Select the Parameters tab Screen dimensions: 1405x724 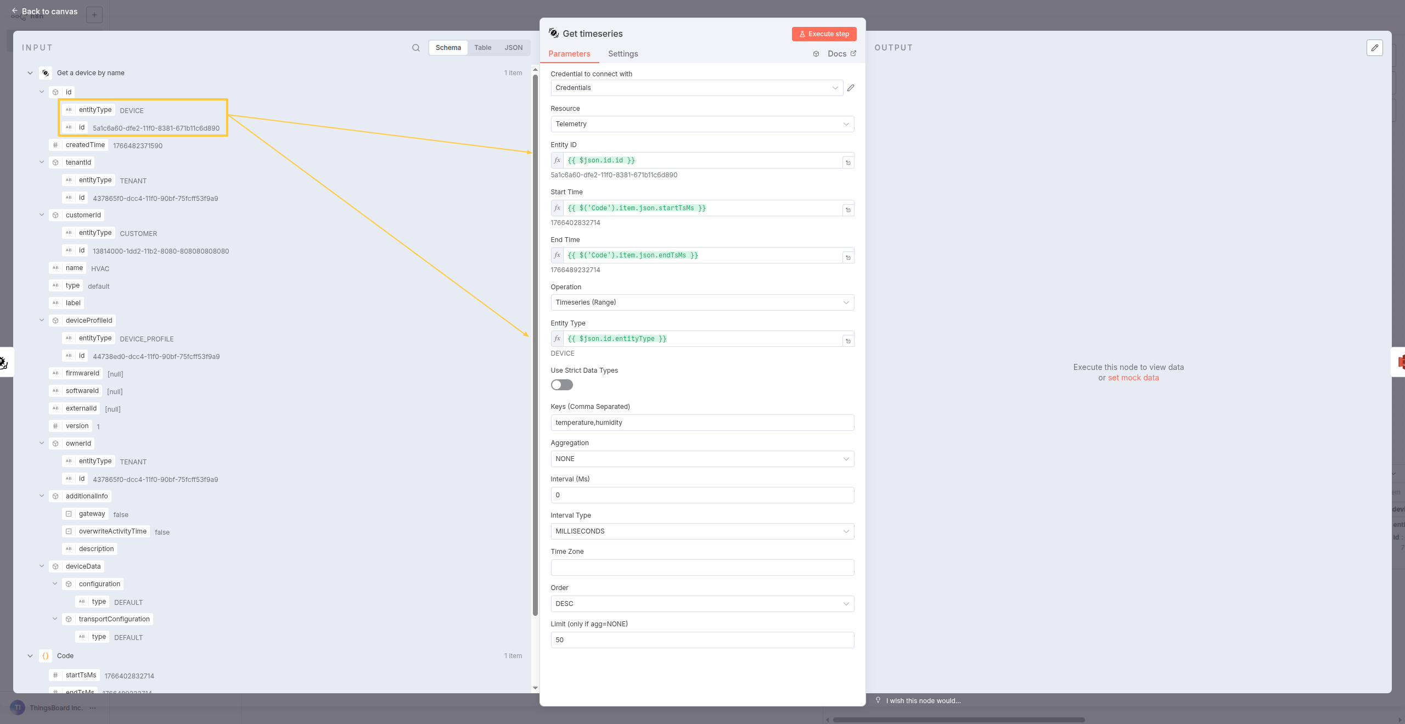click(x=569, y=54)
